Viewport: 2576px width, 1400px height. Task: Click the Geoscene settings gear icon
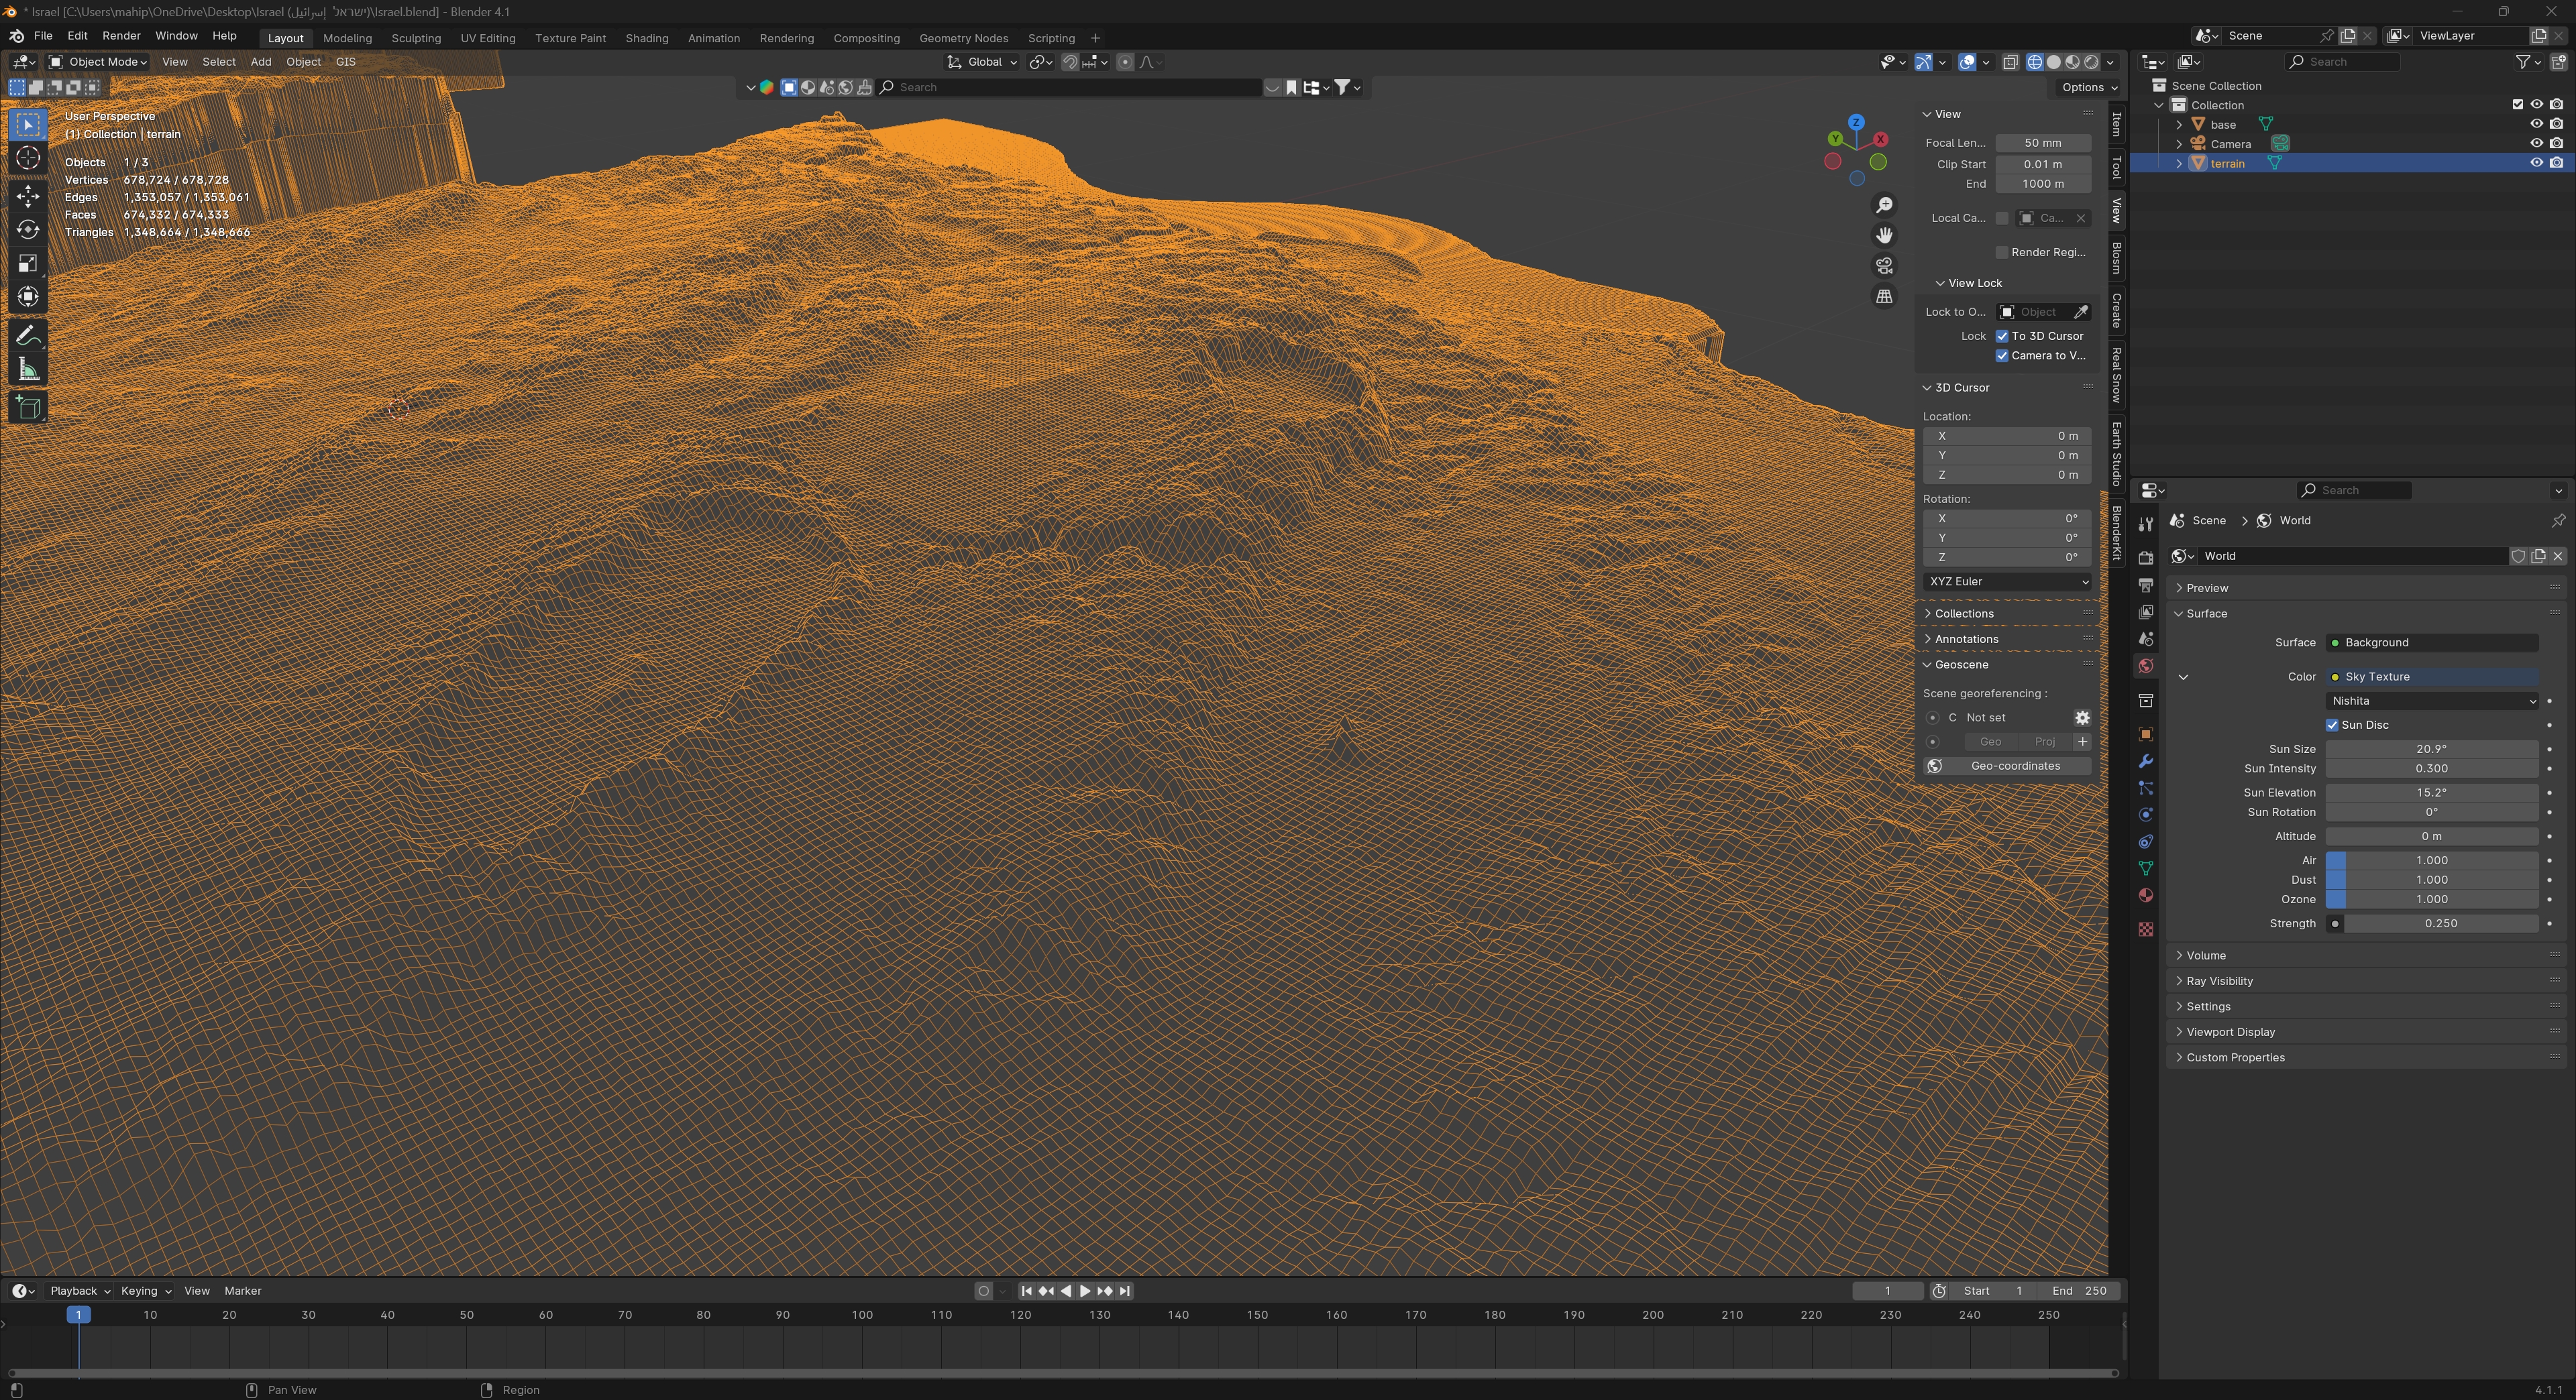[2082, 717]
